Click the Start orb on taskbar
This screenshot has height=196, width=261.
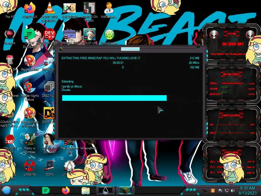coord(7,191)
